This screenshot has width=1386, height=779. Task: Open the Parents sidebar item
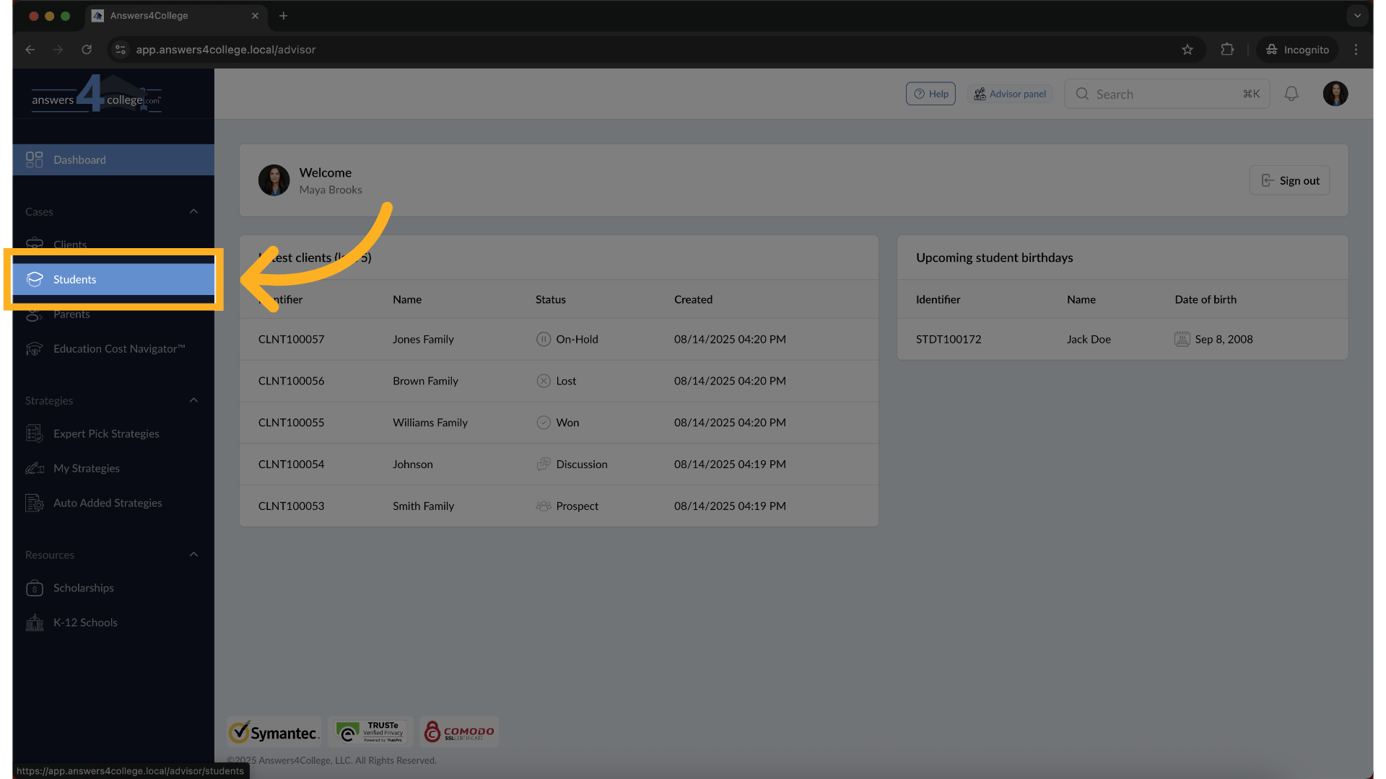[71, 314]
